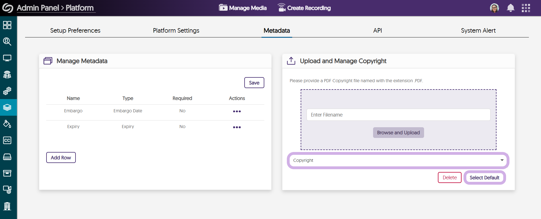Click the Save button
The image size is (541, 219).
[254, 83]
